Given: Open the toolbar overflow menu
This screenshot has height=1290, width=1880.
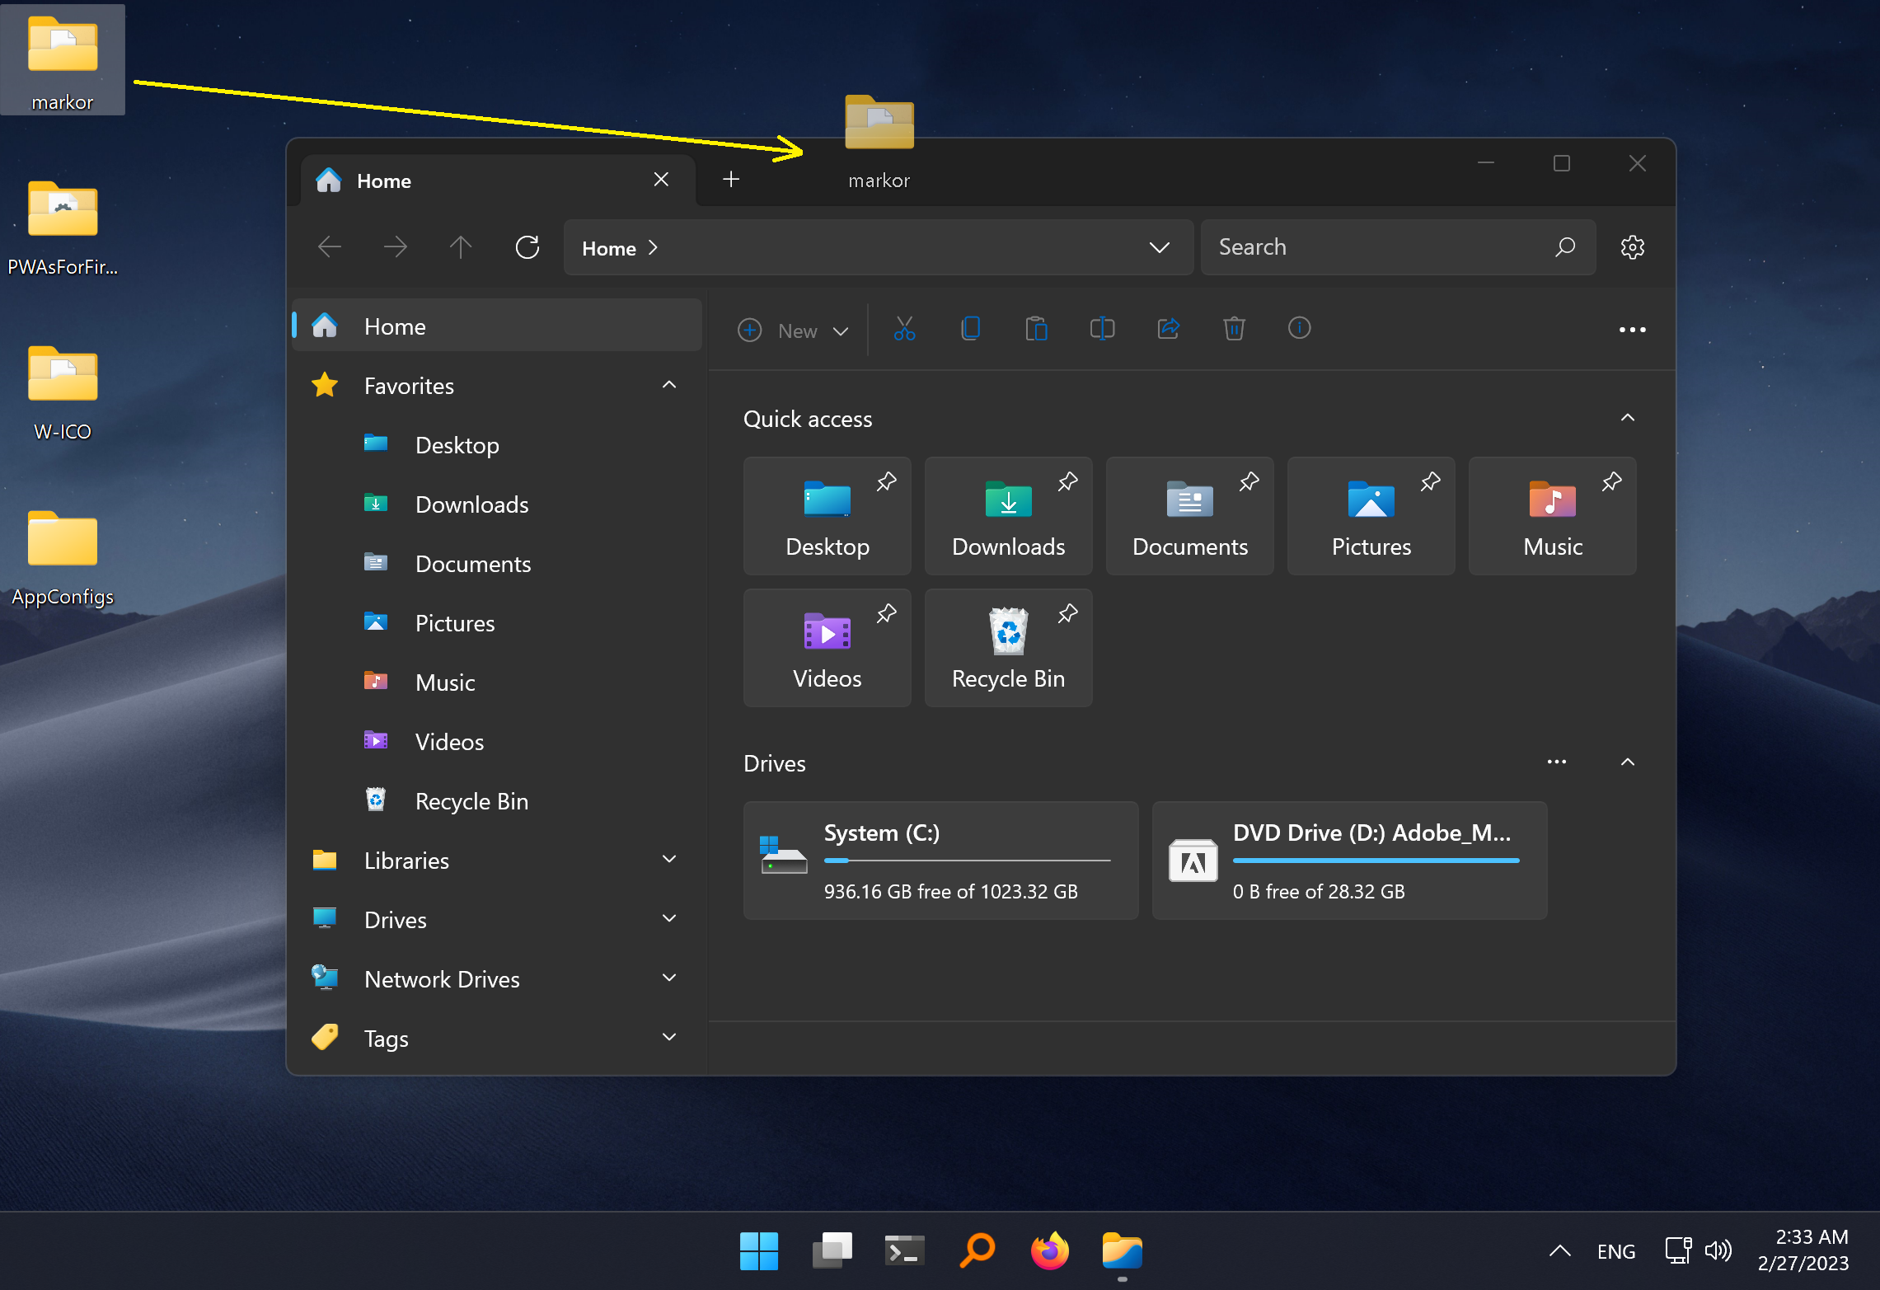Looking at the screenshot, I should [x=1632, y=329].
